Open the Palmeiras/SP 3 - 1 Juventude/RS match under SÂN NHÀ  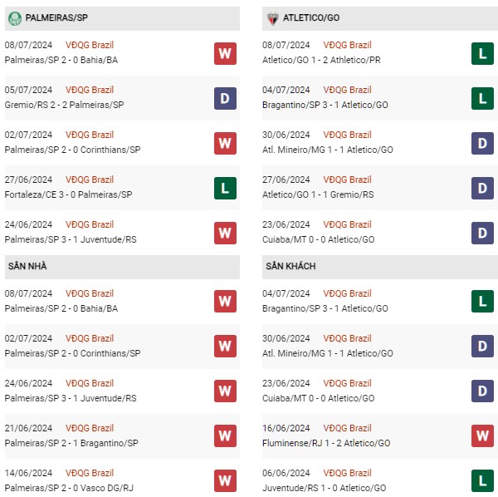coord(71,398)
